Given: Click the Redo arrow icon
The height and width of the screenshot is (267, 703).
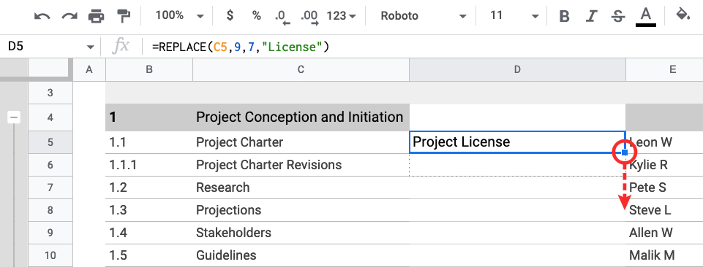Looking at the screenshot, I should 69,16.
